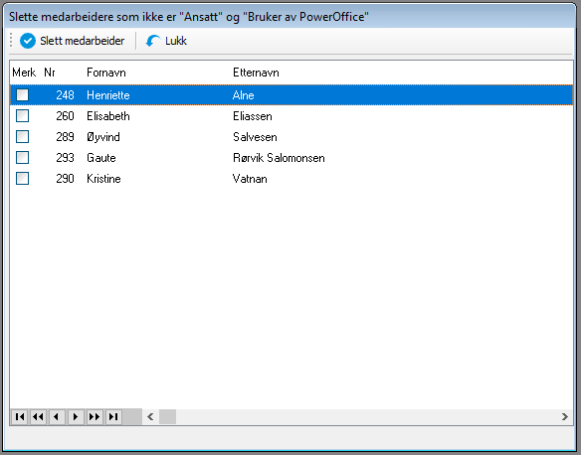Click the horizontal scrollbar left arrow
581x455 pixels.
tap(150, 417)
